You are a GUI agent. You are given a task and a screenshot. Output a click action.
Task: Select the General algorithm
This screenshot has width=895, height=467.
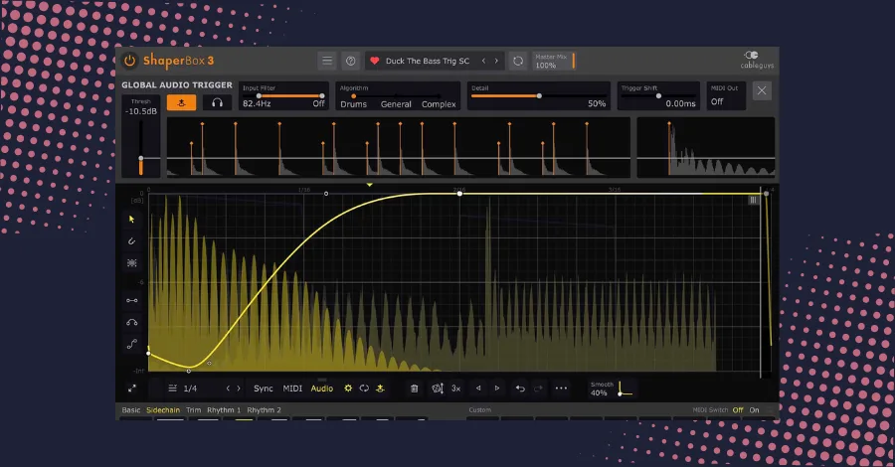tap(396, 104)
